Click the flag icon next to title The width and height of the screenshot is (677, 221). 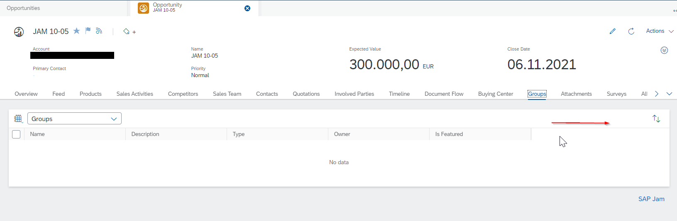pyautogui.click(x=88, y=31)
